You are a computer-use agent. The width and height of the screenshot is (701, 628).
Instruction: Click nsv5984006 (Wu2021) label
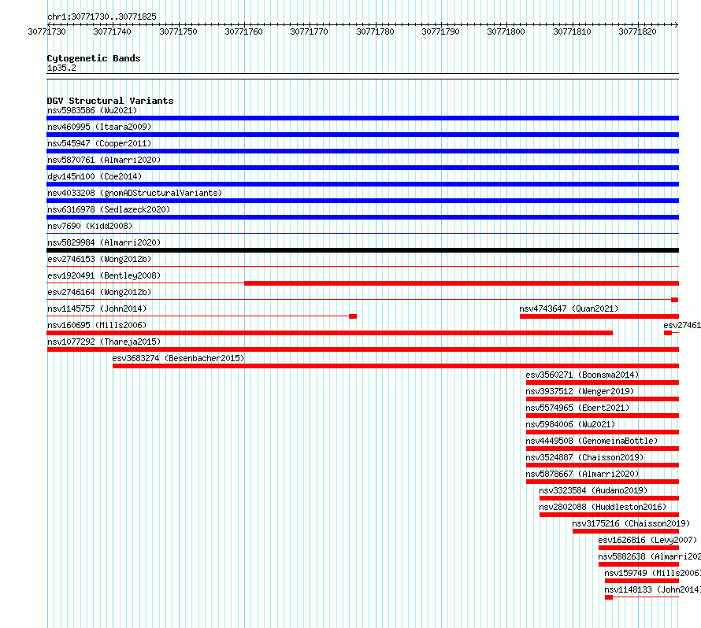pyautogui.click(x=570, y=424)
